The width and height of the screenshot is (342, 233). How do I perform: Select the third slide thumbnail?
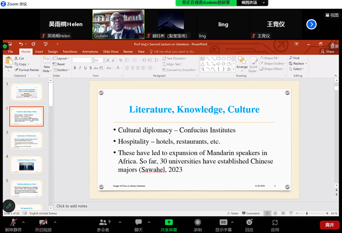click(26, 140)
